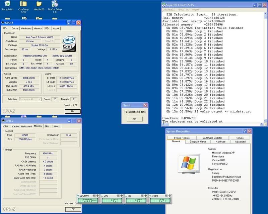Click the Core Speed value 4004.5 MHz
Image resolution: width=268 pixels, height=214 pixels.
(29, 78)
